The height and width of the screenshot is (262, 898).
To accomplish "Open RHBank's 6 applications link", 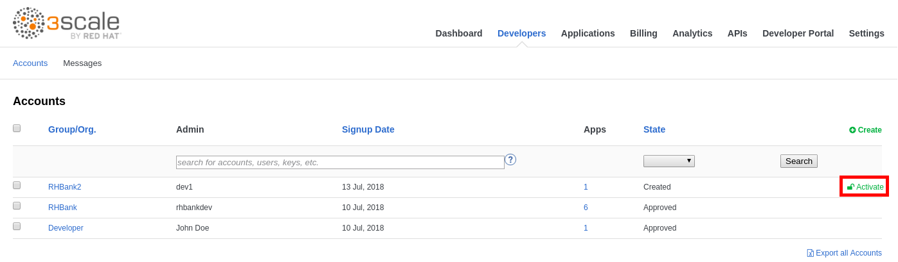I will [x=586, y=208].
